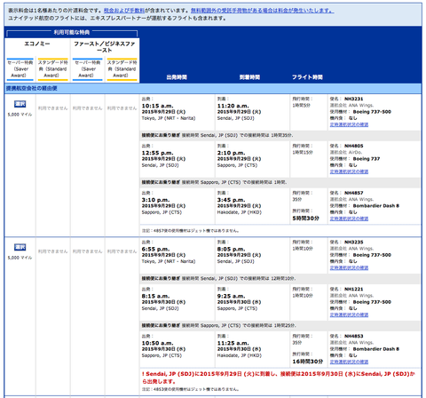Viewport: 426px width, 398px height.
Task: Check on-time status link for flight NH3231
Action: tap(349, 124)
